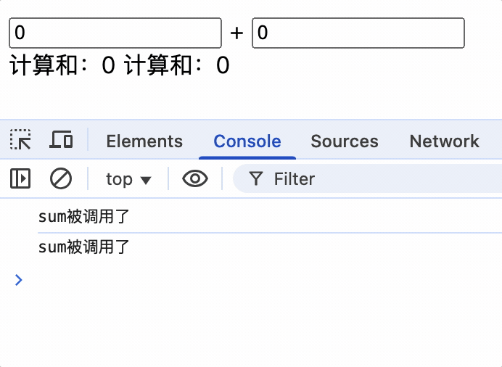
Task: Activate the inspect element picker icon
Action: [x=20, y=139]
